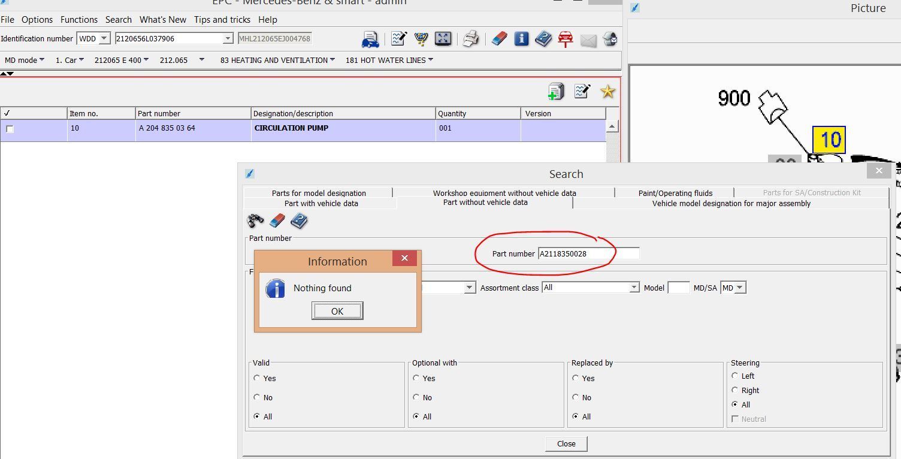This screenshot has height=459, width=901.
Task: Select Left steering radio button
Action: point(735,376)
